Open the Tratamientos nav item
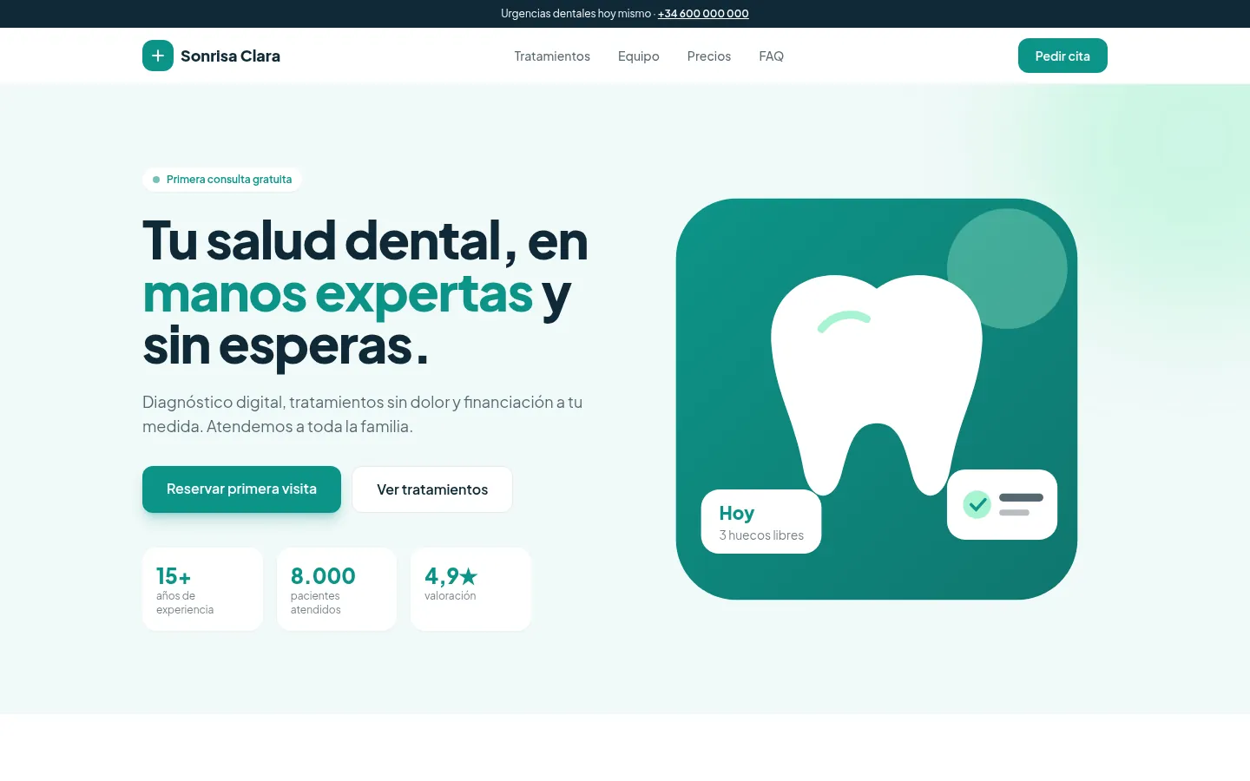Screen dimensions: 1250x781 [x=552, y=56]
